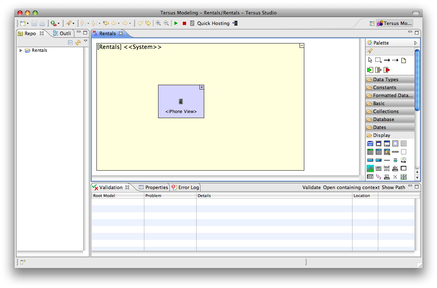The width and height of the screenshot is (437, 288).
Task: Collapse the Rentals System model box
Action: coord(301,46)
